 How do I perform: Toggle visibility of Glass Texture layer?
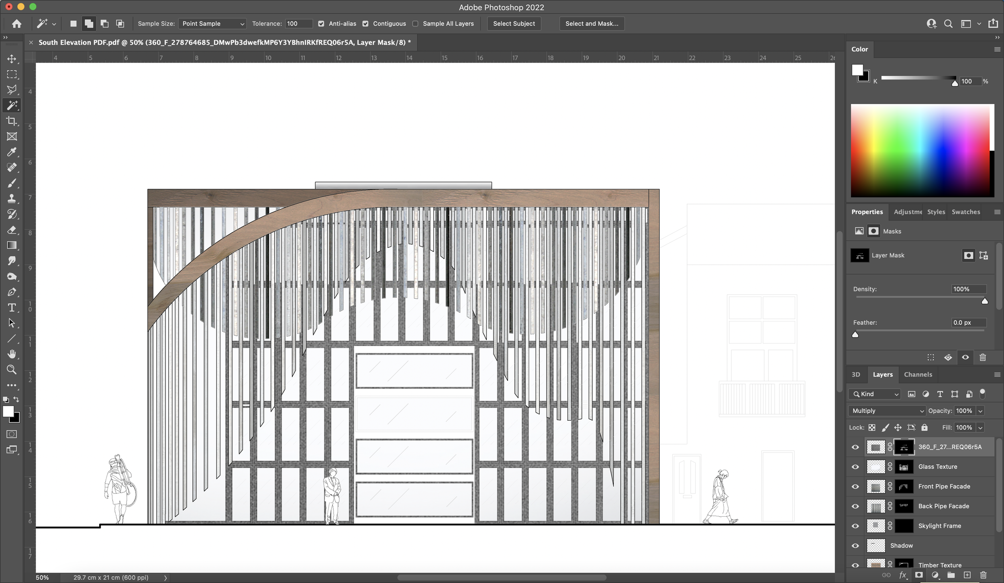tap(856, 466)
